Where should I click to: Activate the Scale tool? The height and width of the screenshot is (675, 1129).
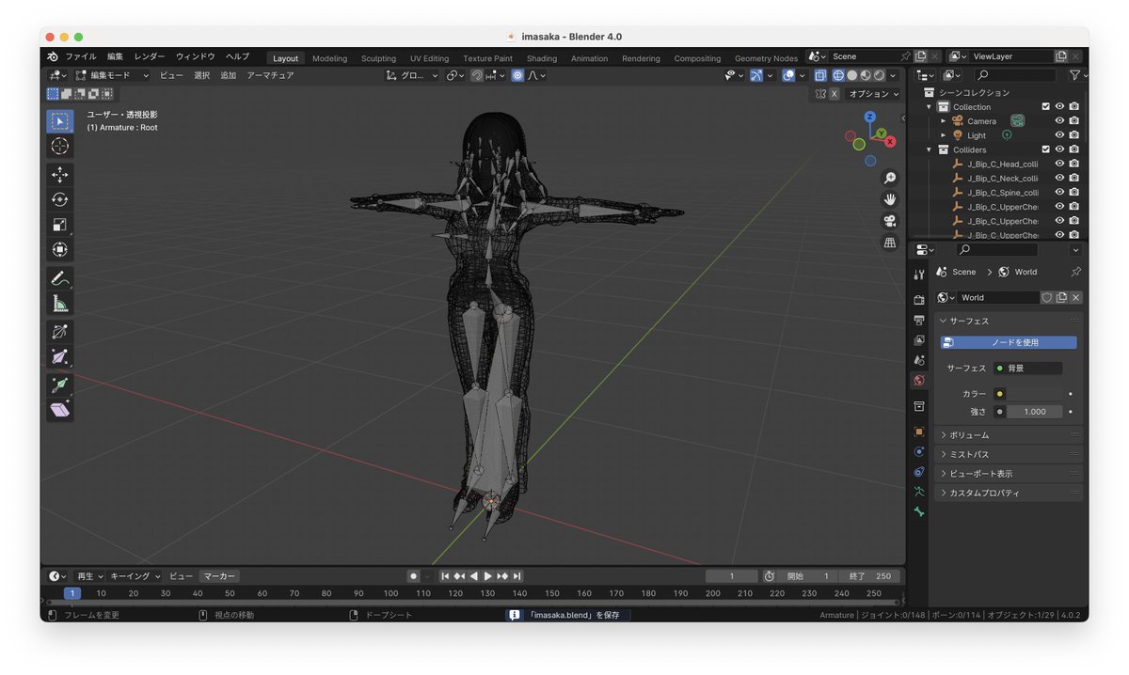[60, 225]
